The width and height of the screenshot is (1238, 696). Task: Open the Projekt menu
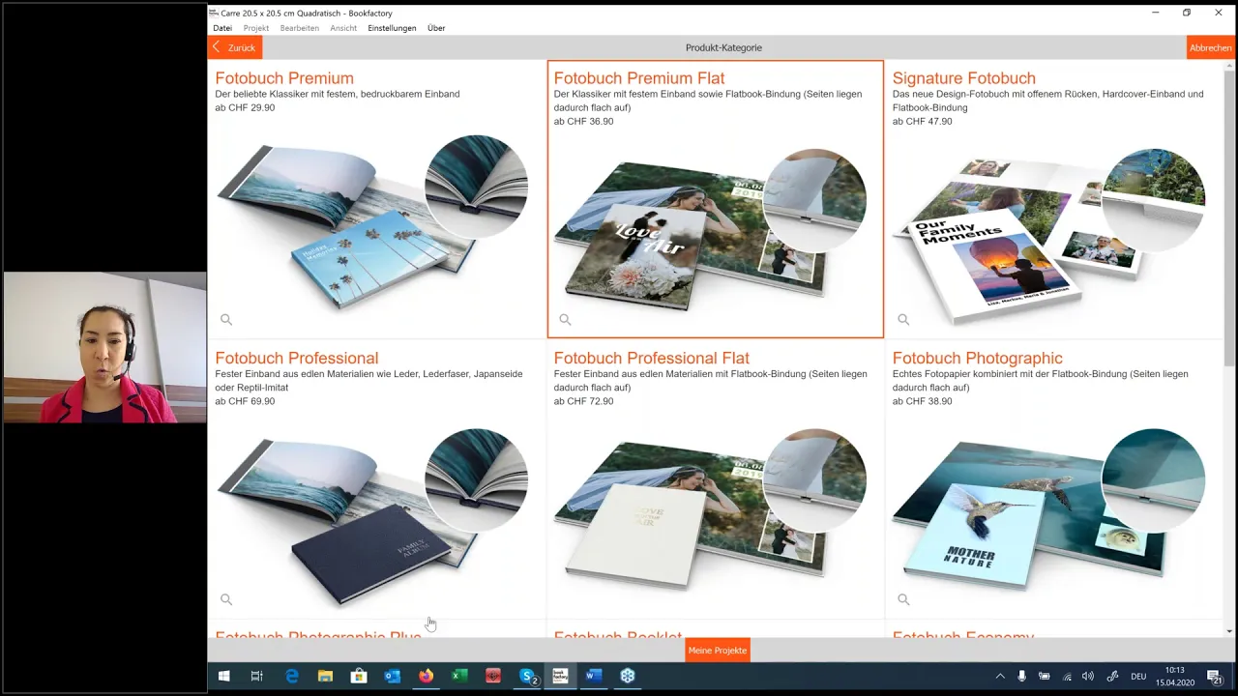click(256, 28)
